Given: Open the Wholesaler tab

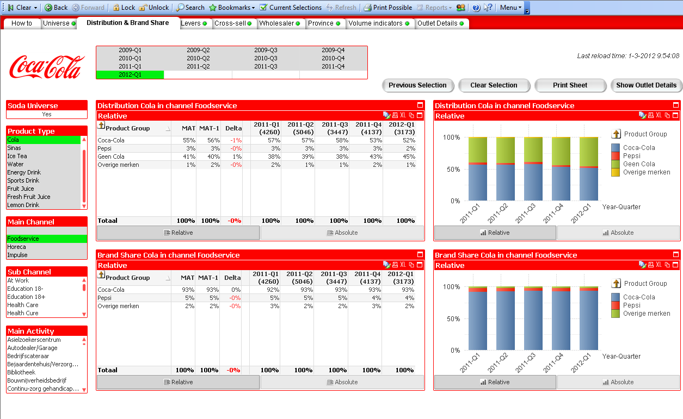Looking at the screenshot, I should pyautogui.click(x=280, y=23).
